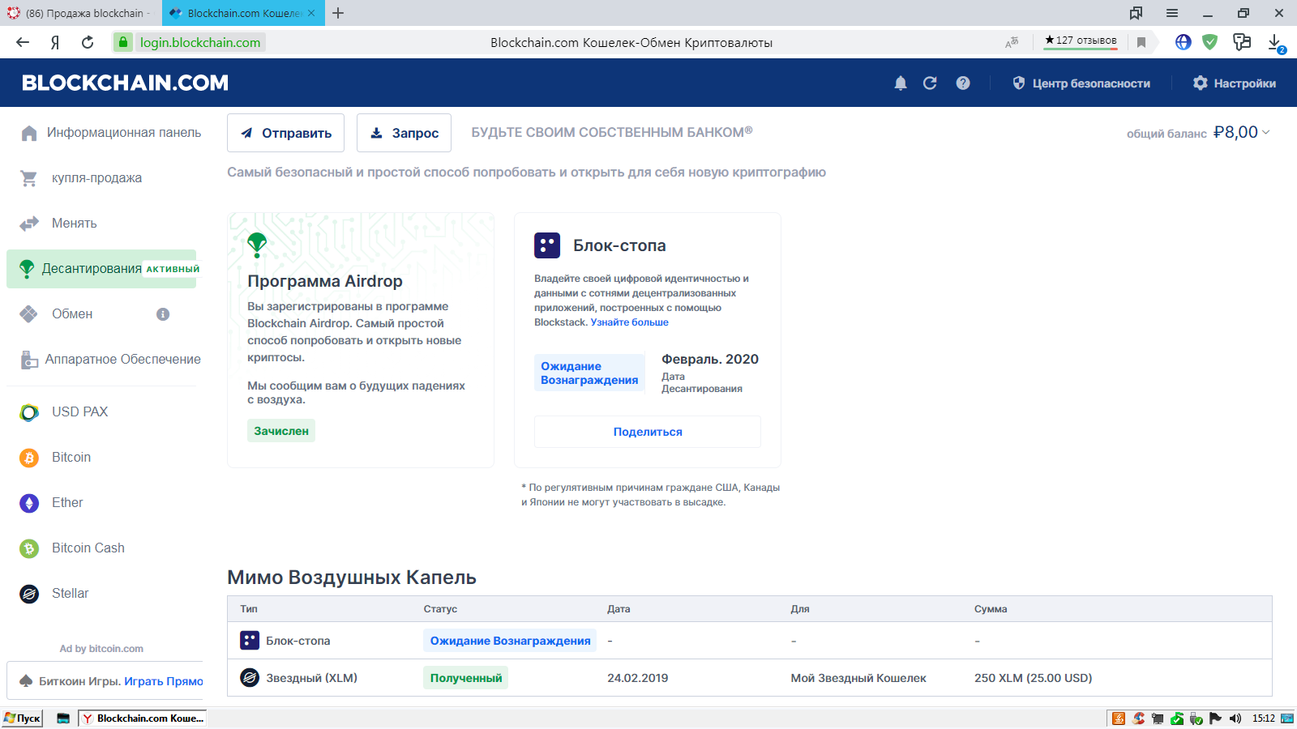Click the refresh icon in Blockchain header
Screen dimensions: 1297x729
pos(930,83)
